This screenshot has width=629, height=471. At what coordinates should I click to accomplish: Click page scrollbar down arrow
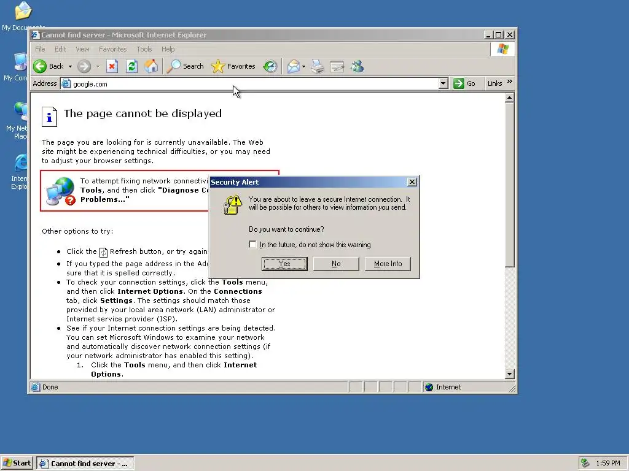click(509, 374)
